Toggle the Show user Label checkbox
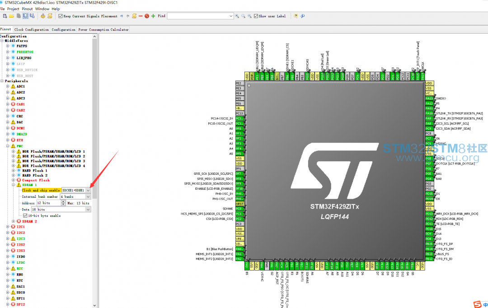Screen dimensions: 488x308 256,16
